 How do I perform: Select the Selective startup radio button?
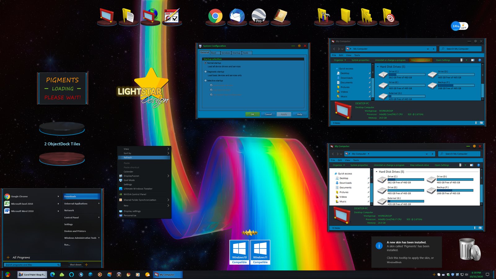206,81
